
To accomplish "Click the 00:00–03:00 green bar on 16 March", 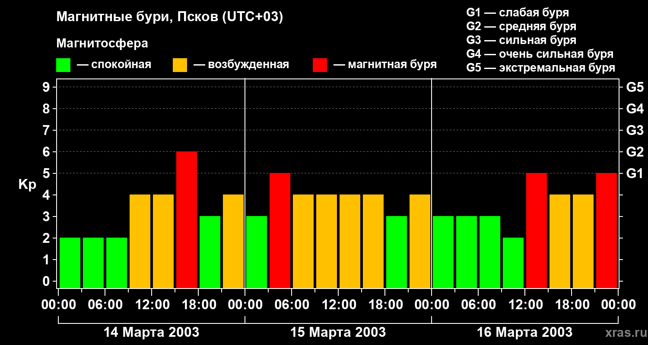I will pos(443,252).
